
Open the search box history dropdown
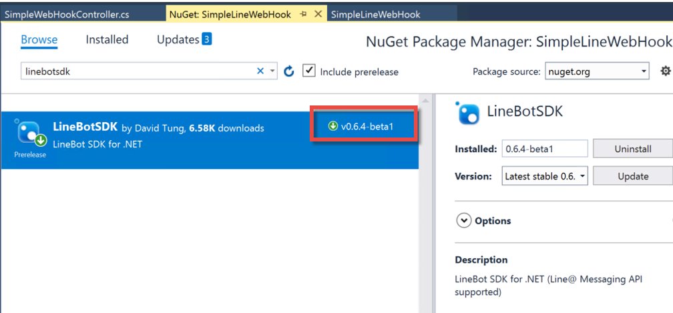(x=272, y=71)
